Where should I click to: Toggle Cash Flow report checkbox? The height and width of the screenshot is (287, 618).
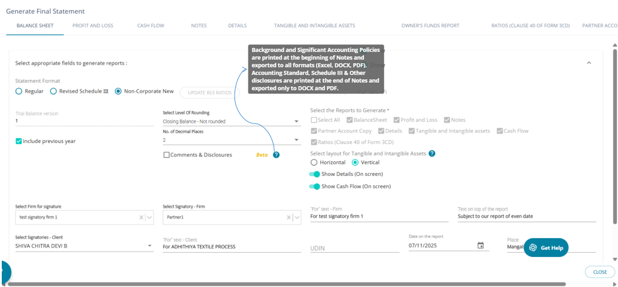499,131
